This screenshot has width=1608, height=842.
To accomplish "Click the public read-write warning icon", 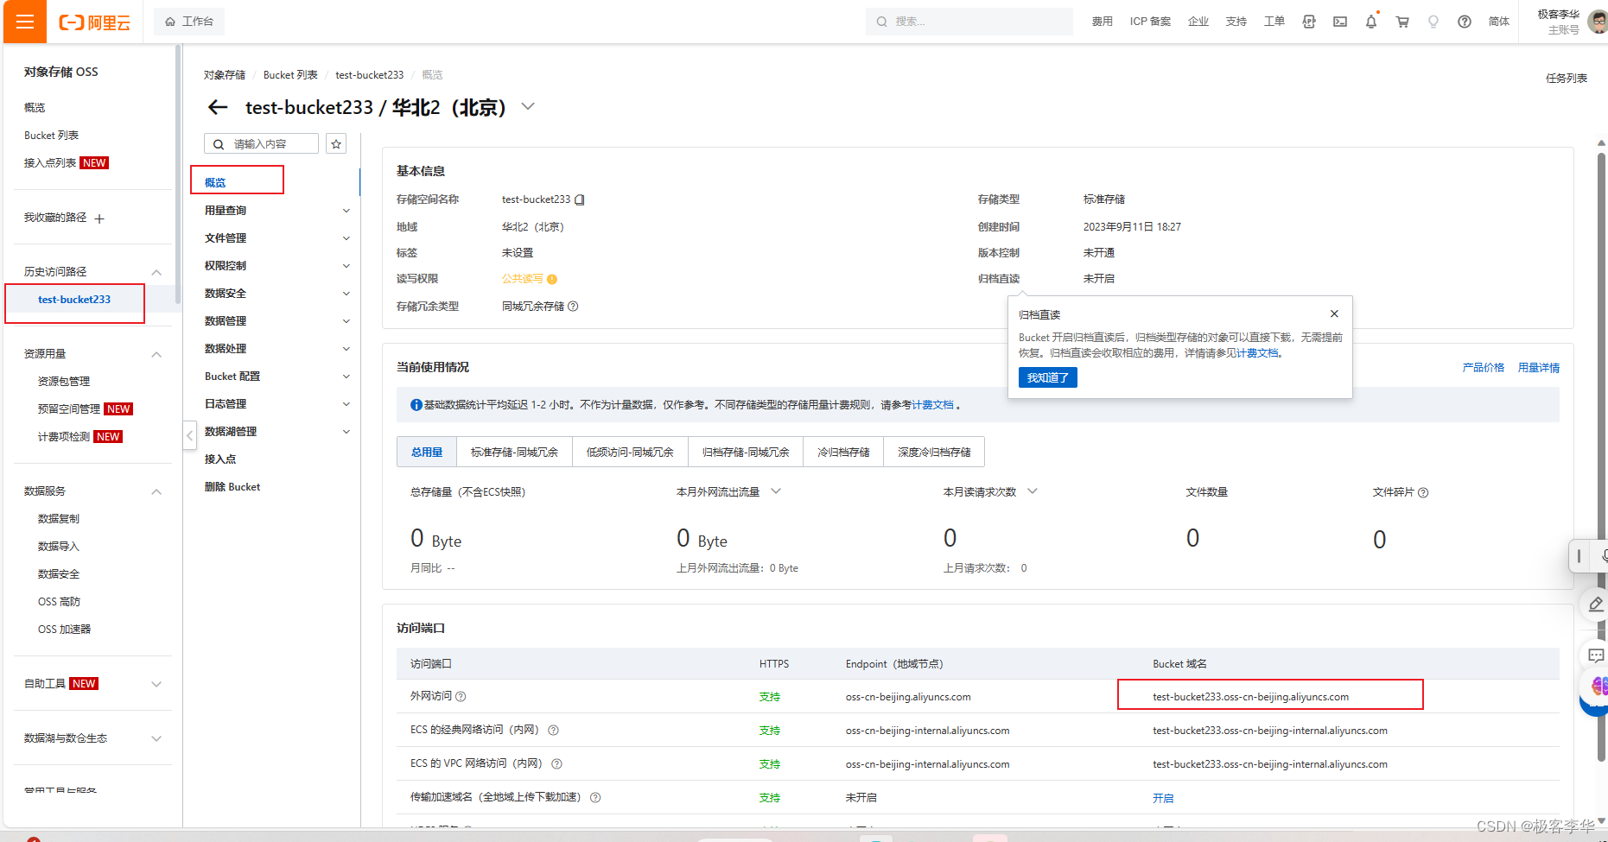I will (552, 279).
